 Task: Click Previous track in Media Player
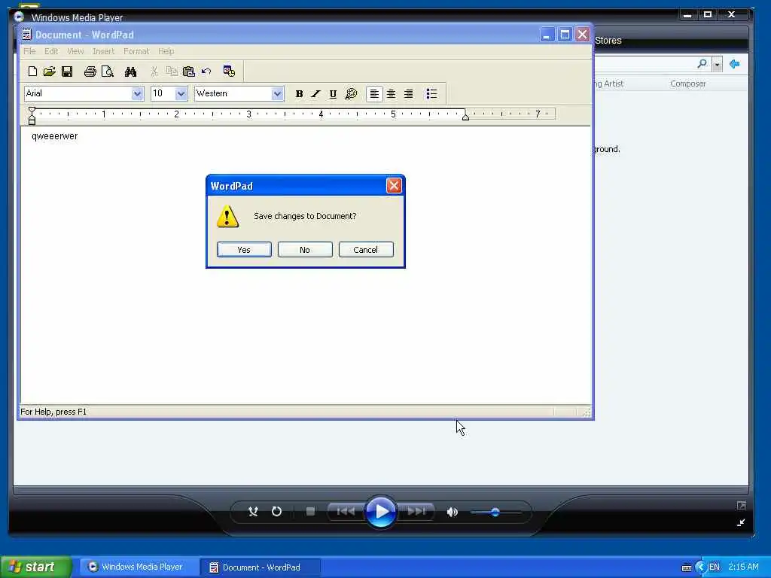(x=346, y=512)
